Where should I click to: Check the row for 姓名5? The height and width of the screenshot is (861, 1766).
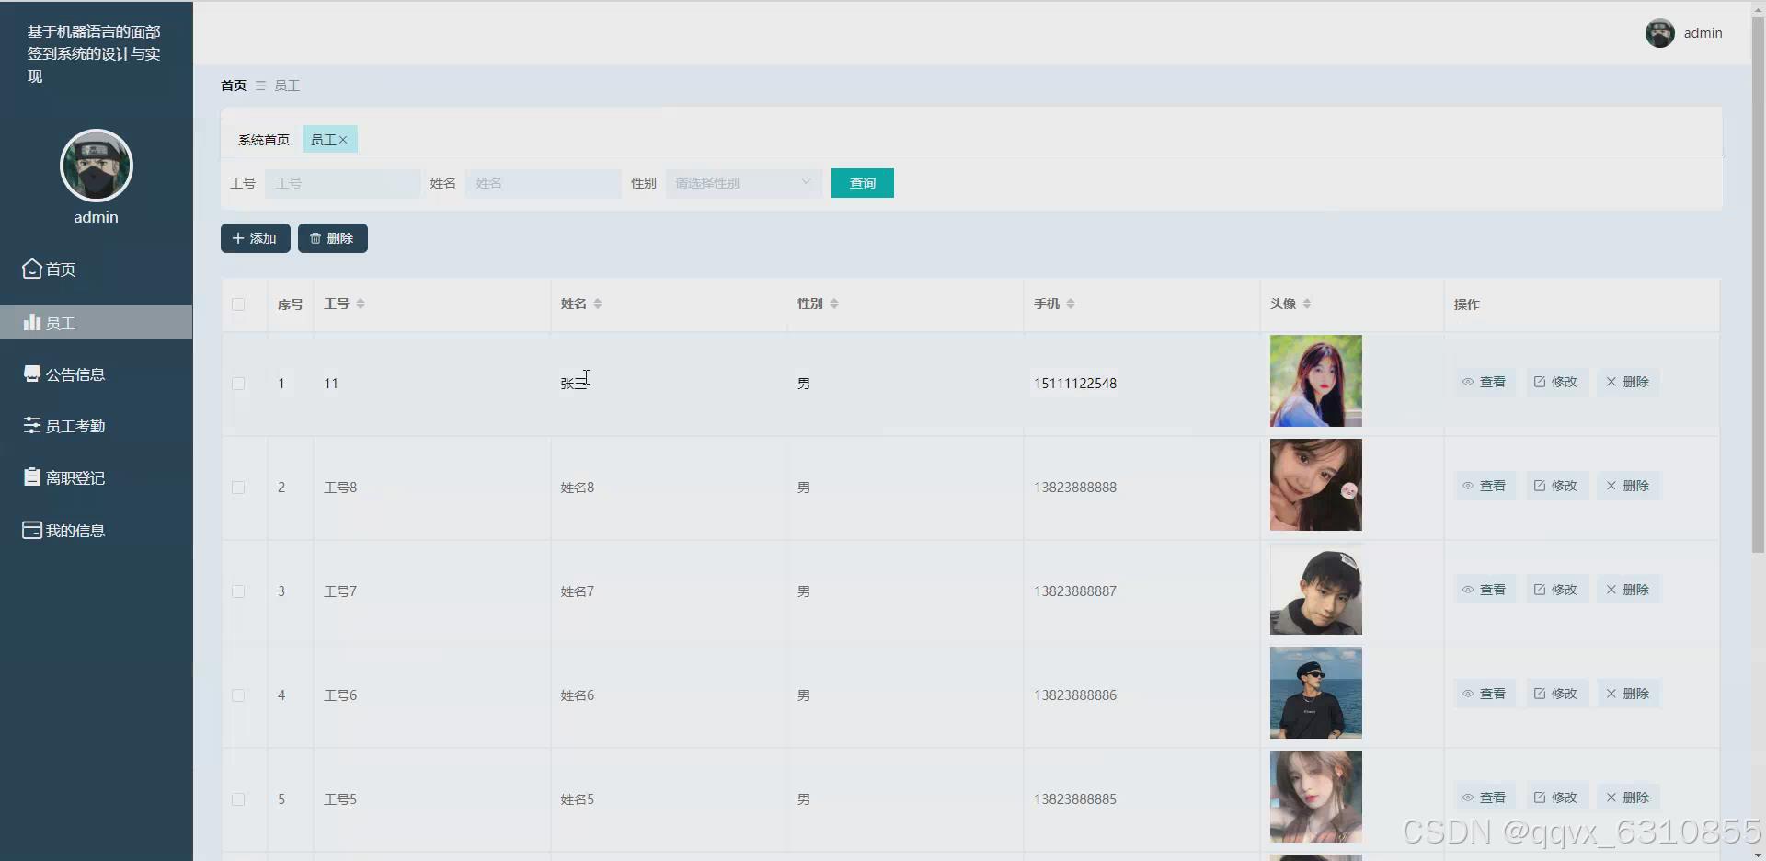coord(238,799)
